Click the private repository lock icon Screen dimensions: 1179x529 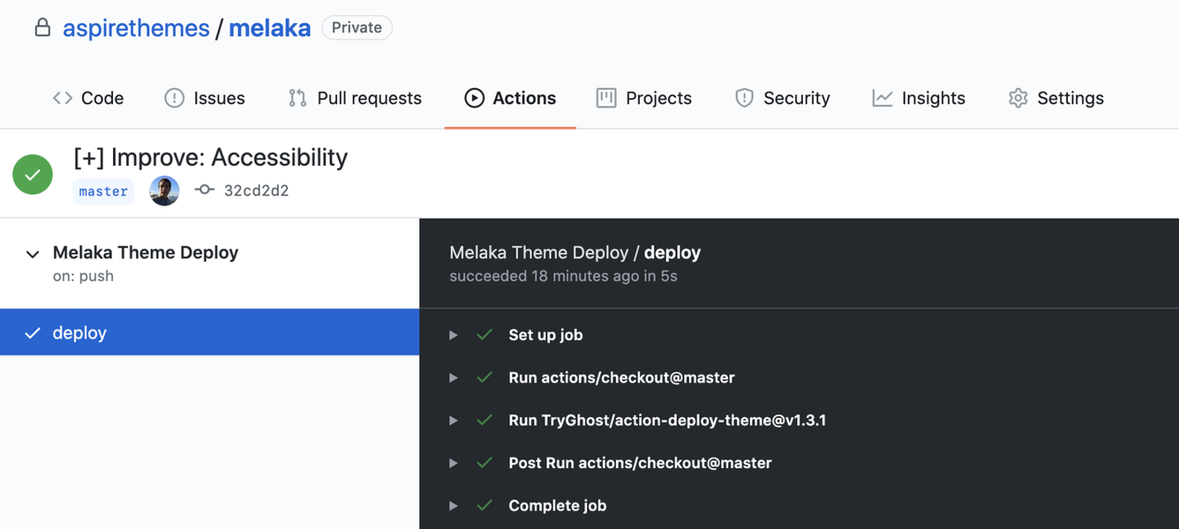click(x=41, y=28)
